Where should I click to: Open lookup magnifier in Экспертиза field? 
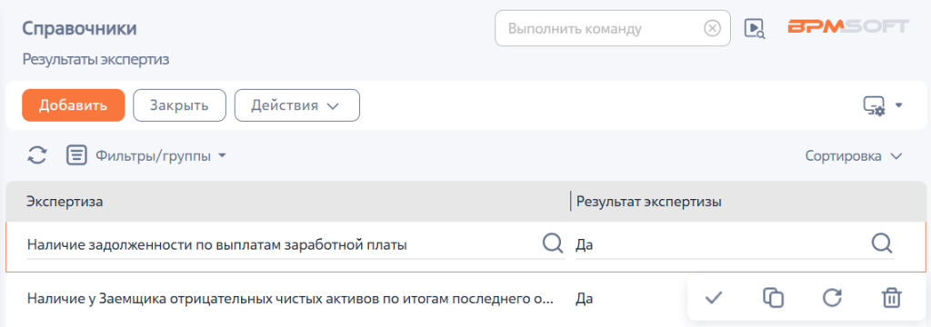point(553,243)
